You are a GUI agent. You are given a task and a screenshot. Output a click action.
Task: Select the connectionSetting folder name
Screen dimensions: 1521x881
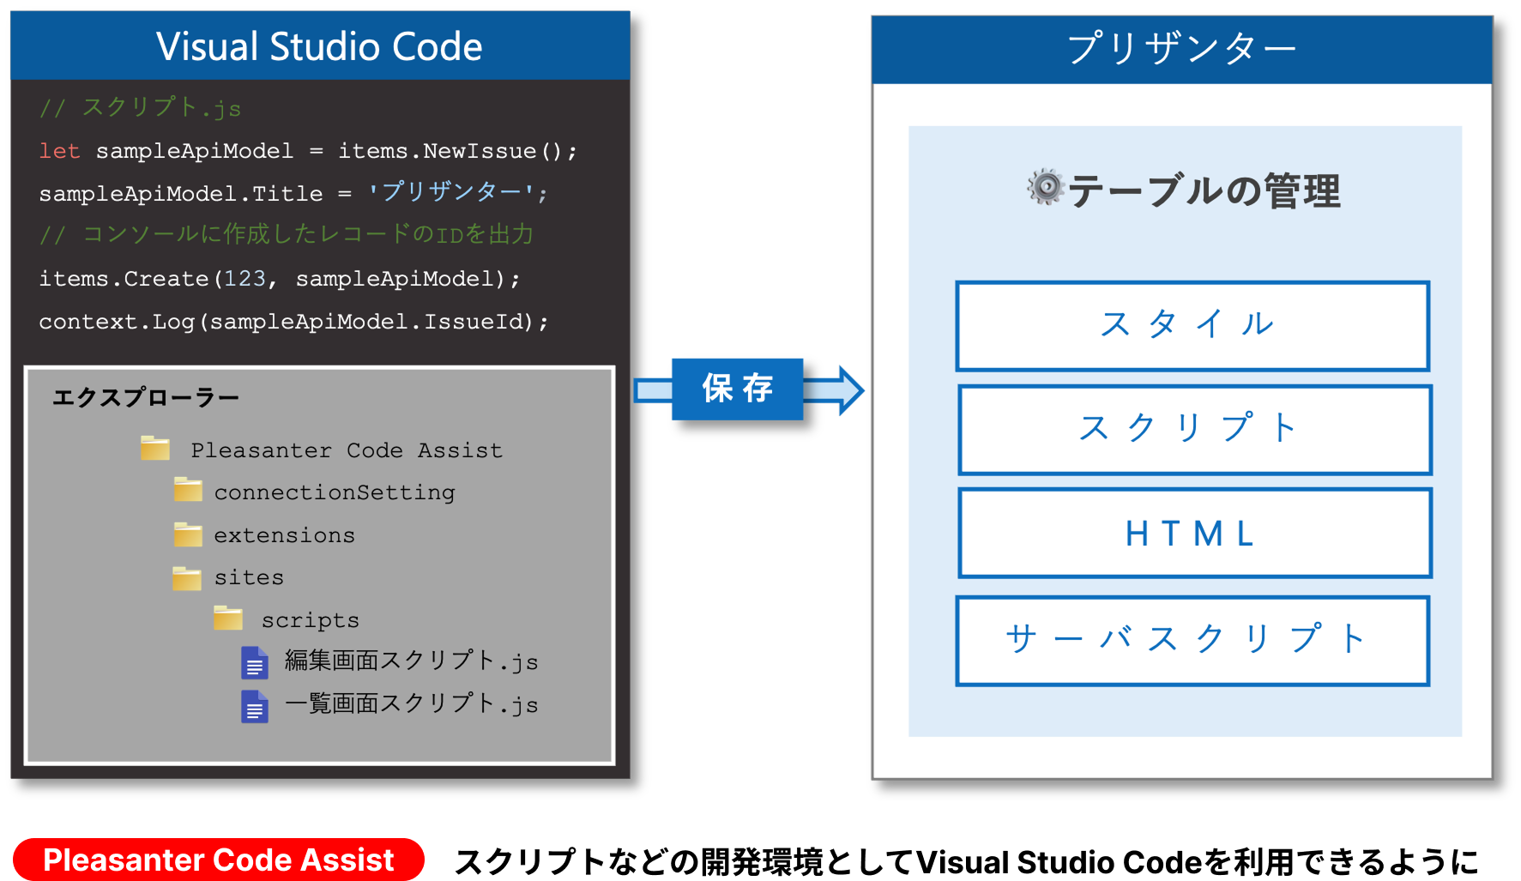pos(335,492)
